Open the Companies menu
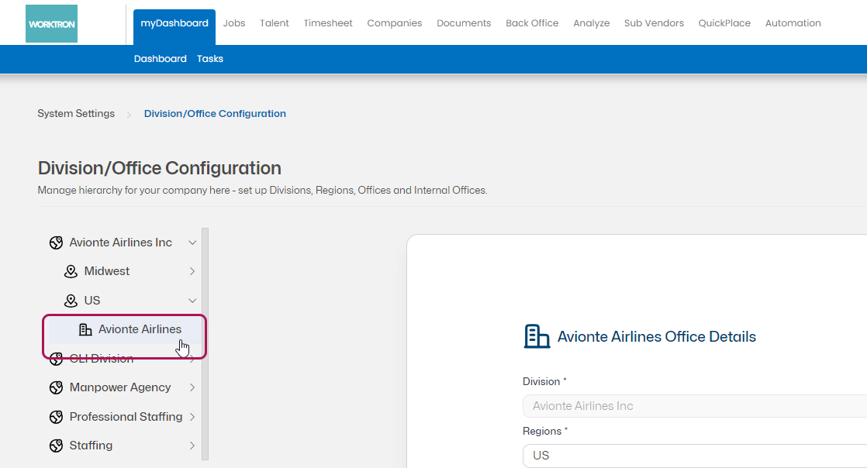The width and height of the screenshot is (867, 468). pyautogui.click(x=394, y=23)
